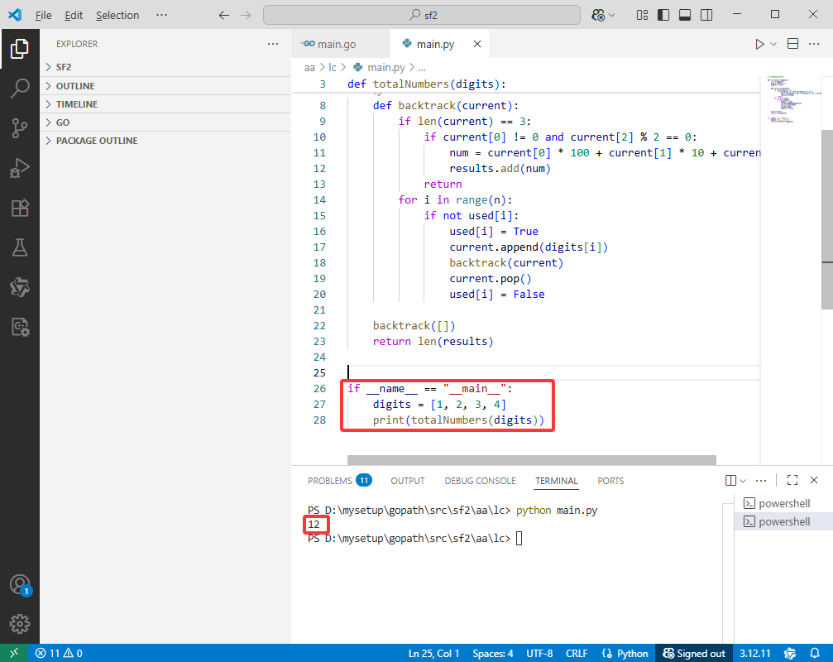Click the errors and warnings count in status bar
The height and width of the screenshot is (662, 833).
(59, 653)
